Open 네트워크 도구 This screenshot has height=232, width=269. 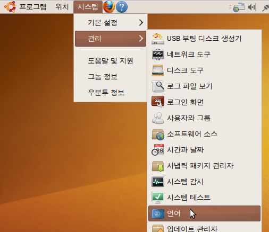click(x=204, y=55)
